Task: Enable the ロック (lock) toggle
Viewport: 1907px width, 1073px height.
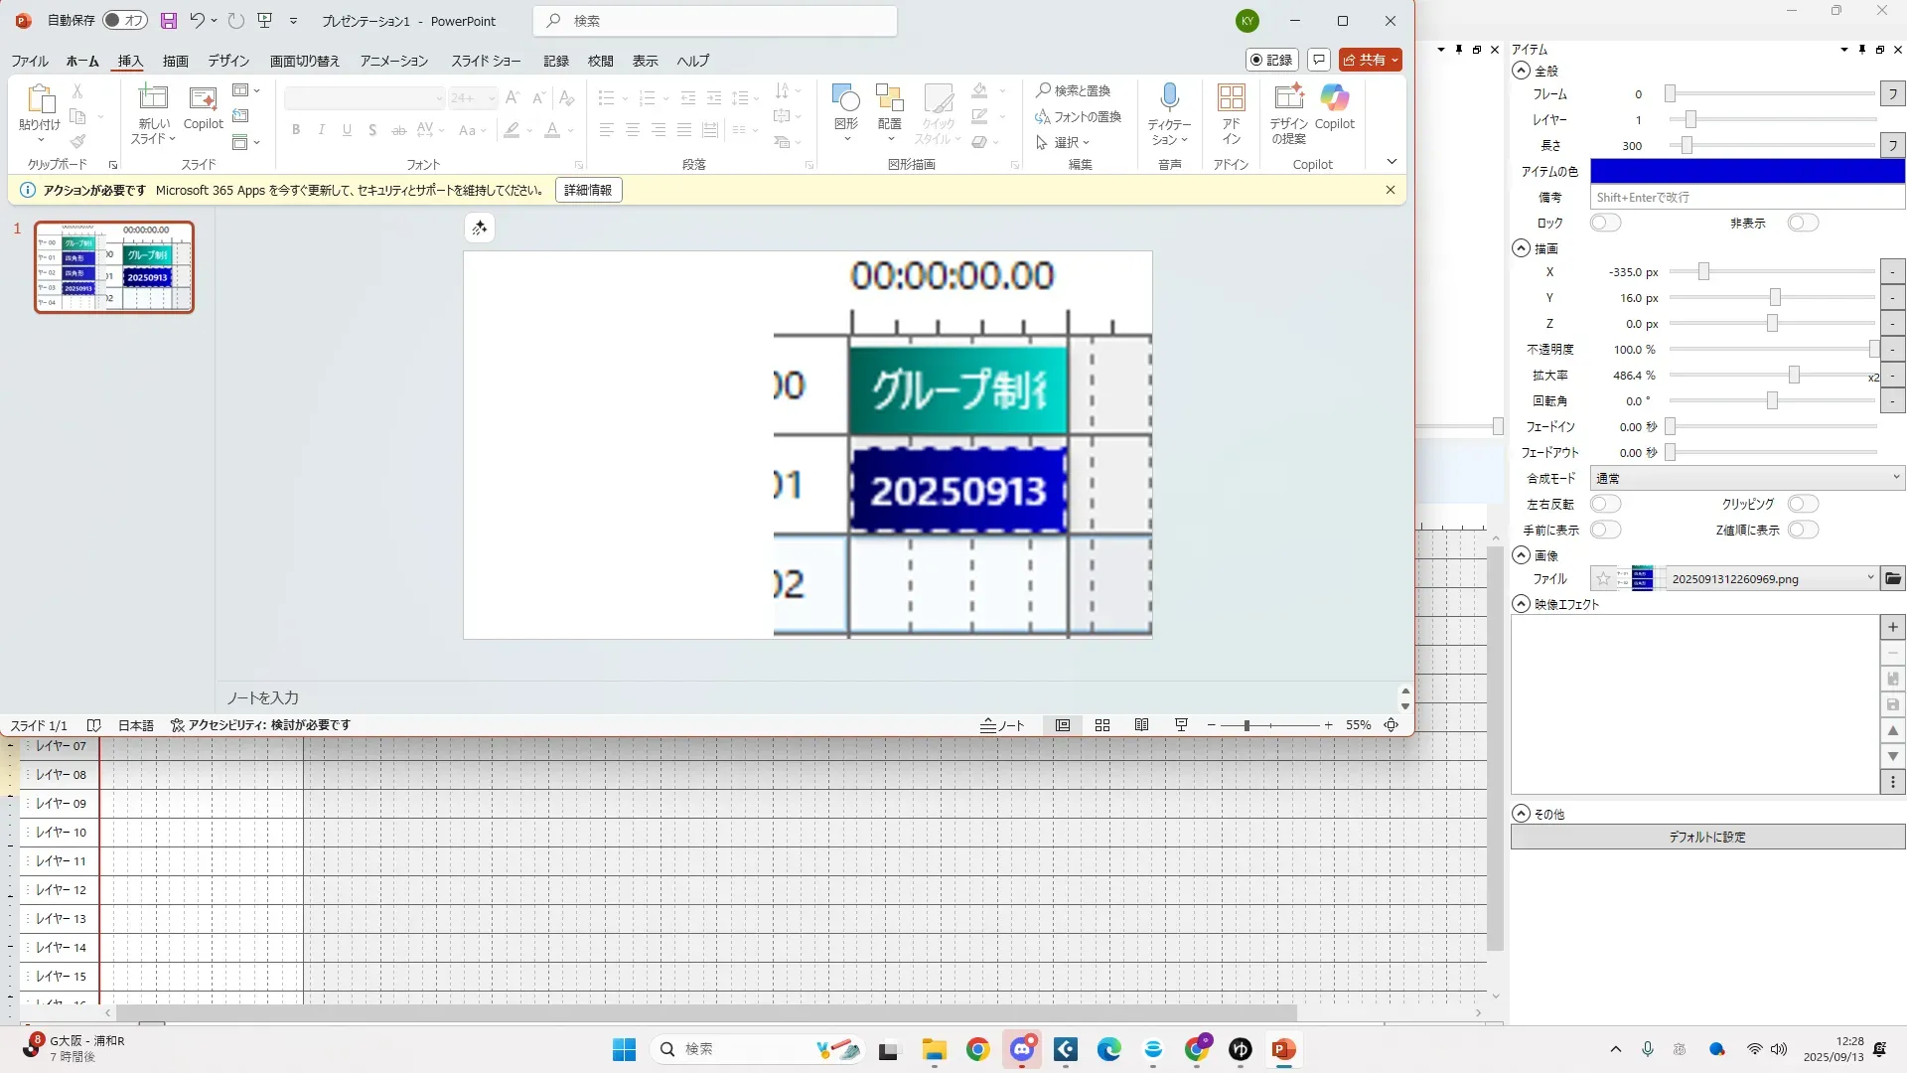Action: pyautogui.click(x=1605, y=223)
